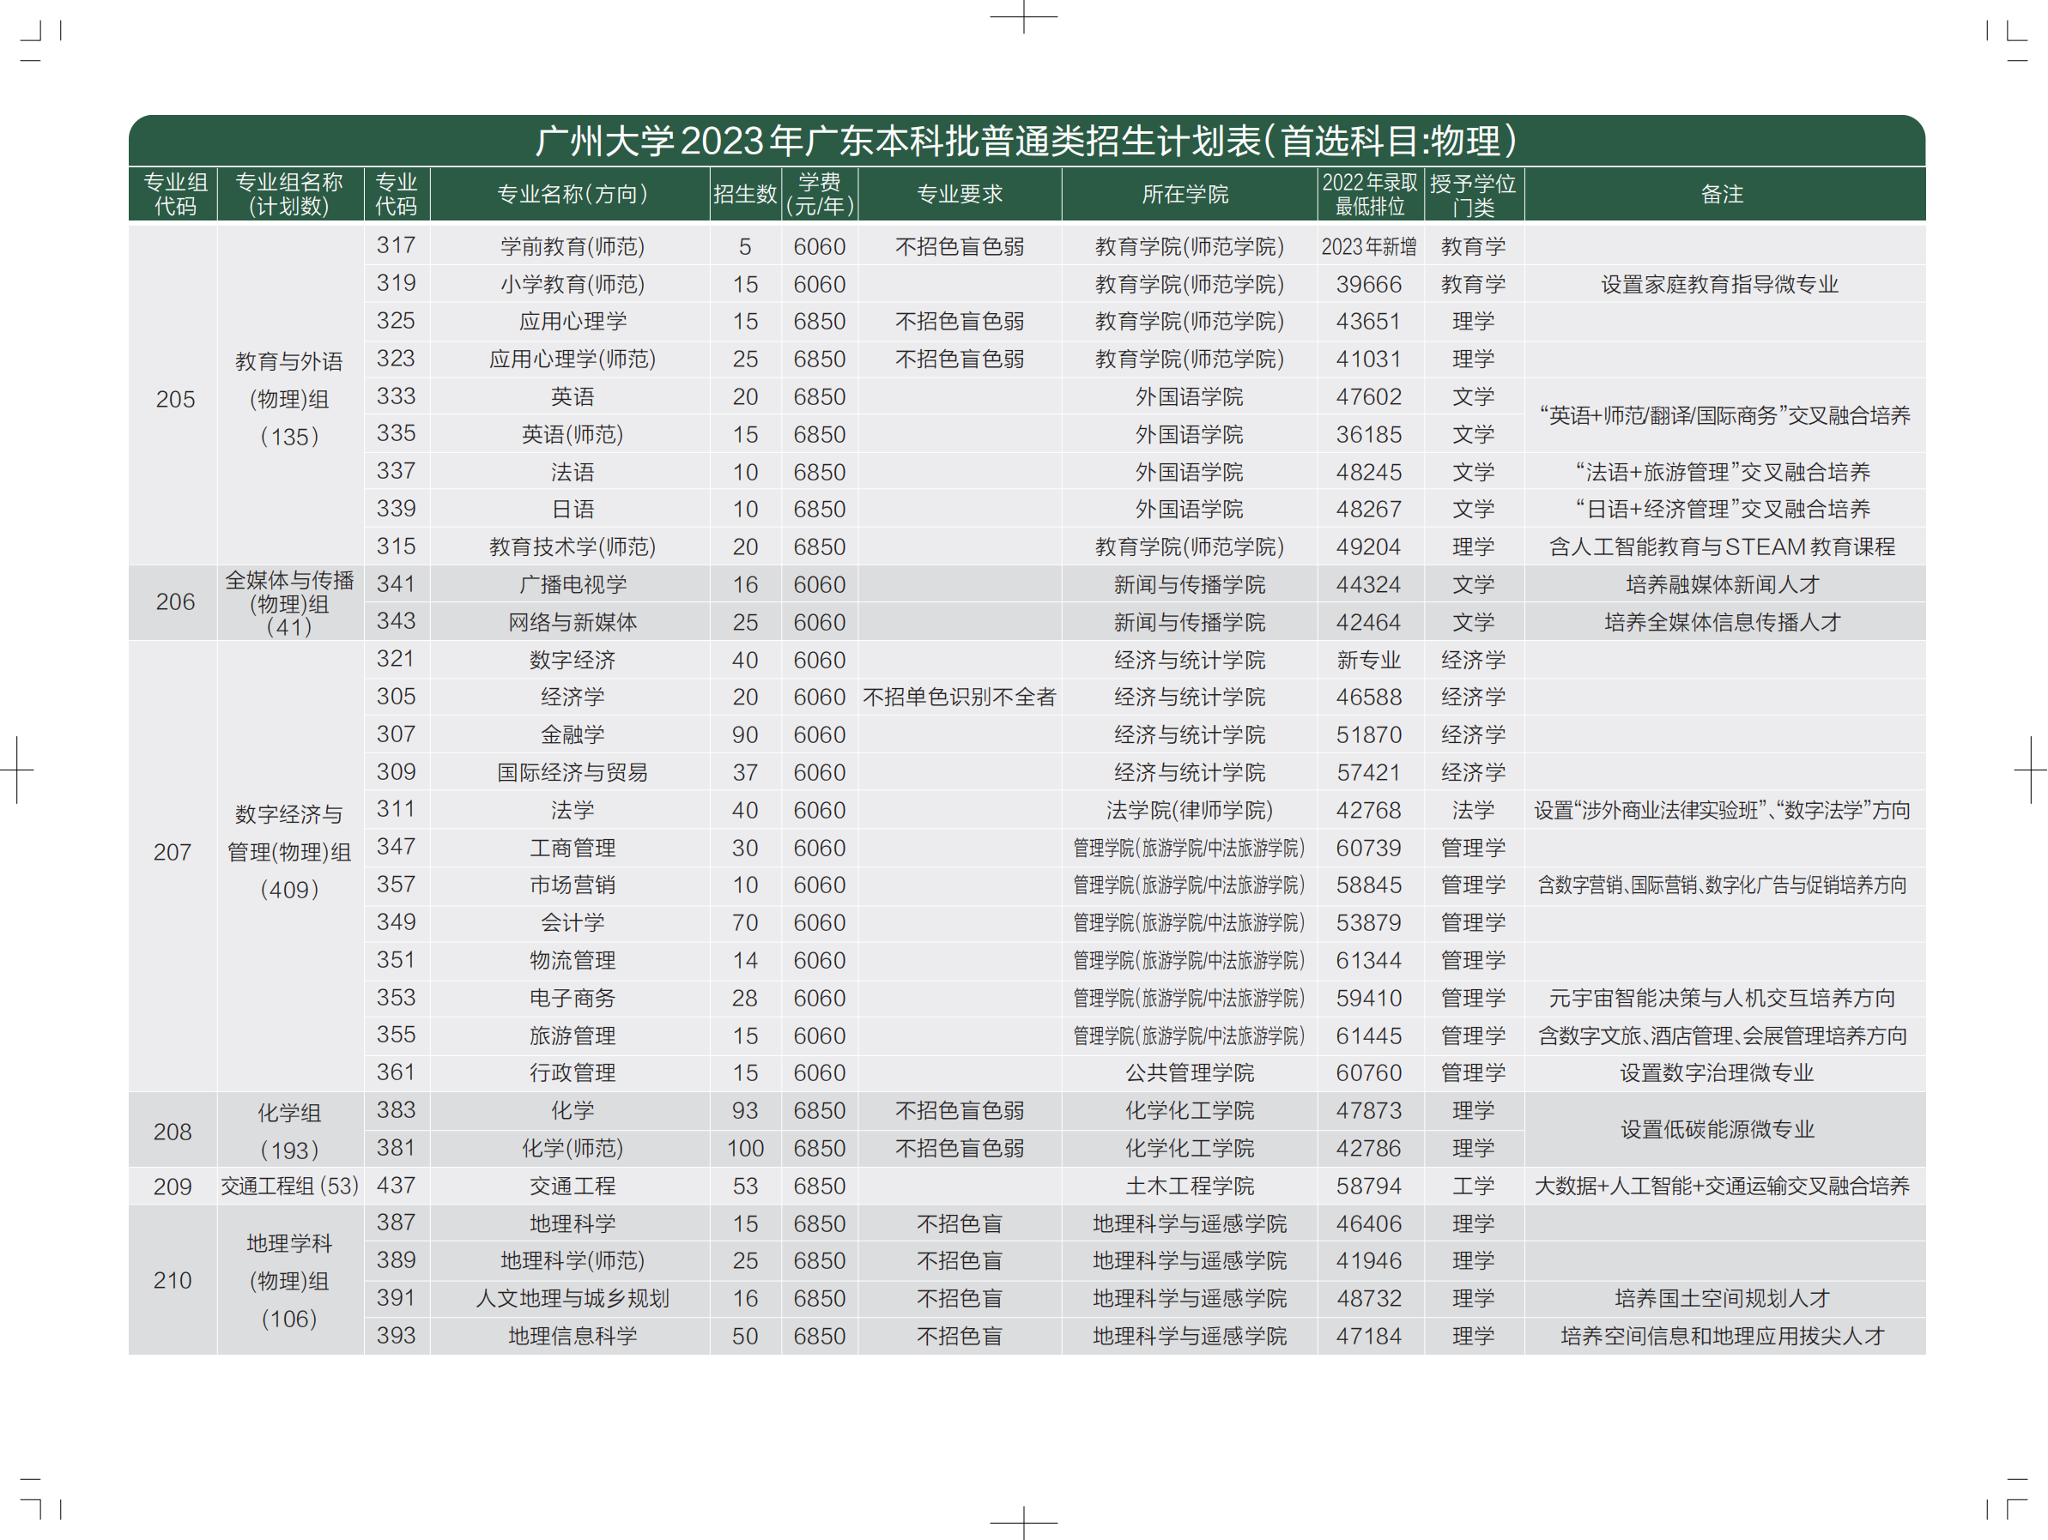This screenshot has width=2048, height=1540.
Task: Click group code 205 cell
Action: (175, 399)
